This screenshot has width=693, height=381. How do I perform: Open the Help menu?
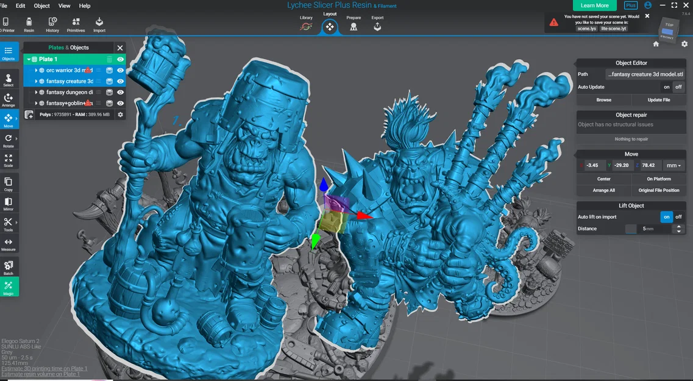pyautogui.click(x=84, y=5)
